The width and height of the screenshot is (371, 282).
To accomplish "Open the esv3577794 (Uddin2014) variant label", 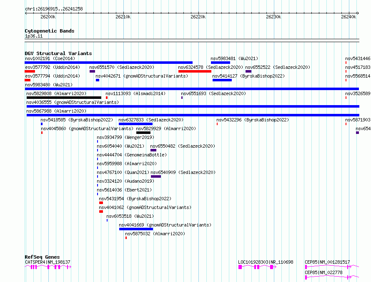I will click(x=53, y=76).
